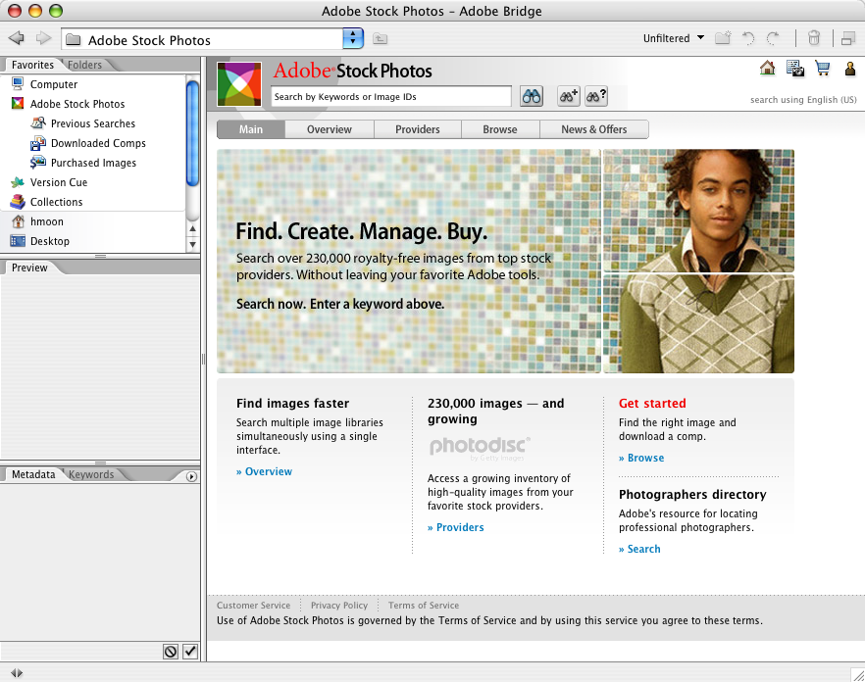Open the shopping cart
Image resolution: width=865 pixels, height=682 pixels.
click(823, 69)
